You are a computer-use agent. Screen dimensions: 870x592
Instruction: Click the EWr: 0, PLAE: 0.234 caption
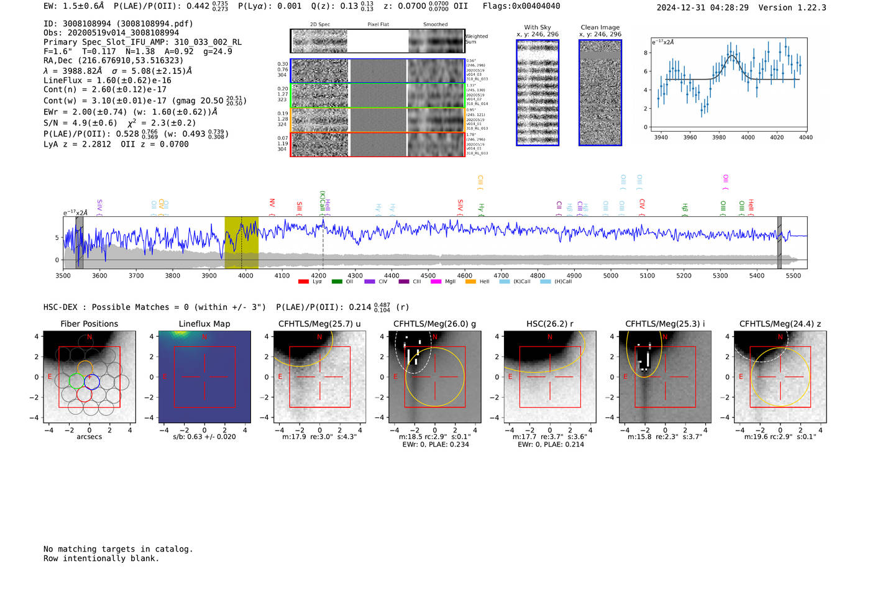click(435, 445)
